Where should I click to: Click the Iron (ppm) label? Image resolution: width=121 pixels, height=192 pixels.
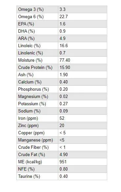click(x=28, y=118)
